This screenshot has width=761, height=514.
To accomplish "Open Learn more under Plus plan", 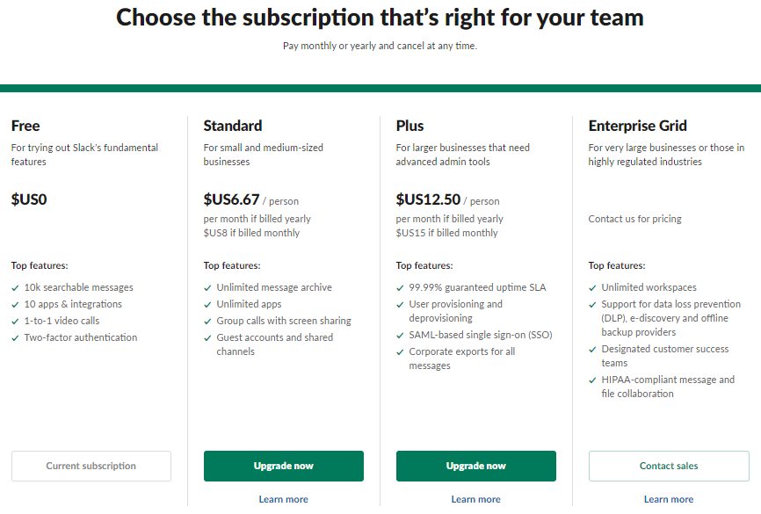I will coord(476,499).
